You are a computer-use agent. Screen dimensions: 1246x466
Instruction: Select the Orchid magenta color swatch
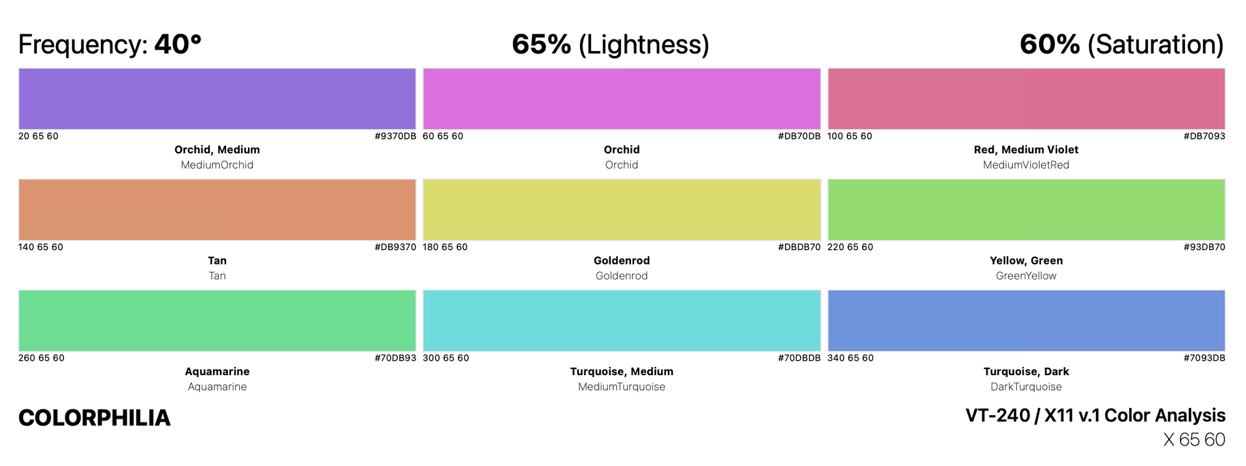(621, 99)
